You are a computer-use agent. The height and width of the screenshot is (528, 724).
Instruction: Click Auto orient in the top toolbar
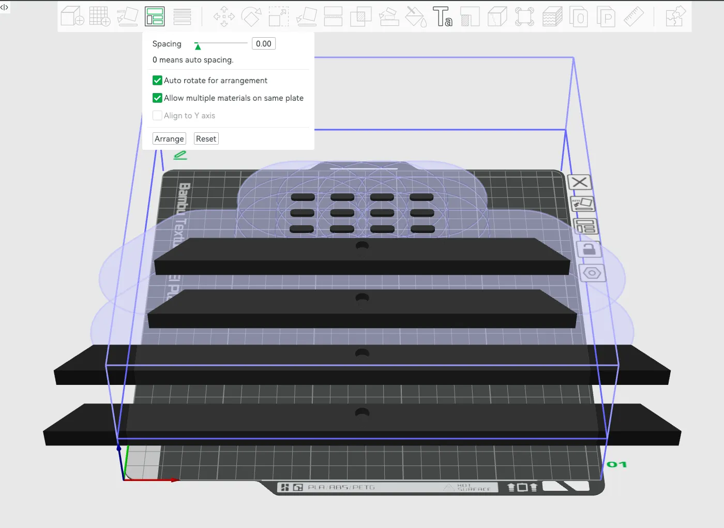click(x=127, y=16)
